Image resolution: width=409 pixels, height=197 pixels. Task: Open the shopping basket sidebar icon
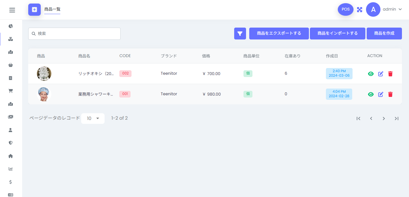coord(11,65)
